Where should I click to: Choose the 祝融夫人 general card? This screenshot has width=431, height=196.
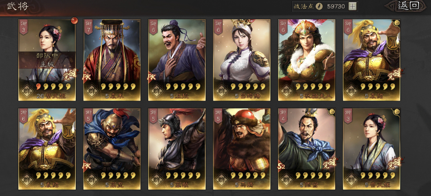click(307, 60)
